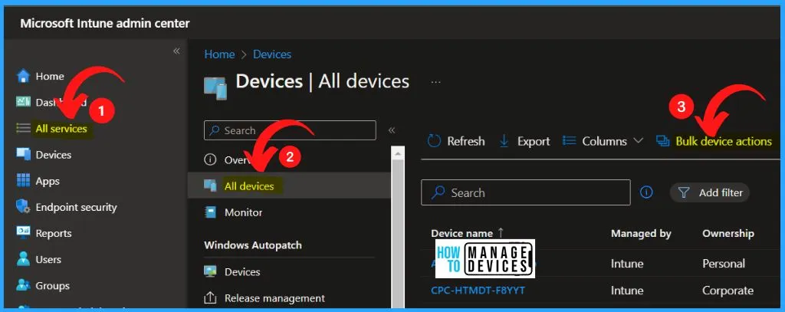Open Apps in the sidebar
The image size is (785, 312).
click(x=48, y=181)
